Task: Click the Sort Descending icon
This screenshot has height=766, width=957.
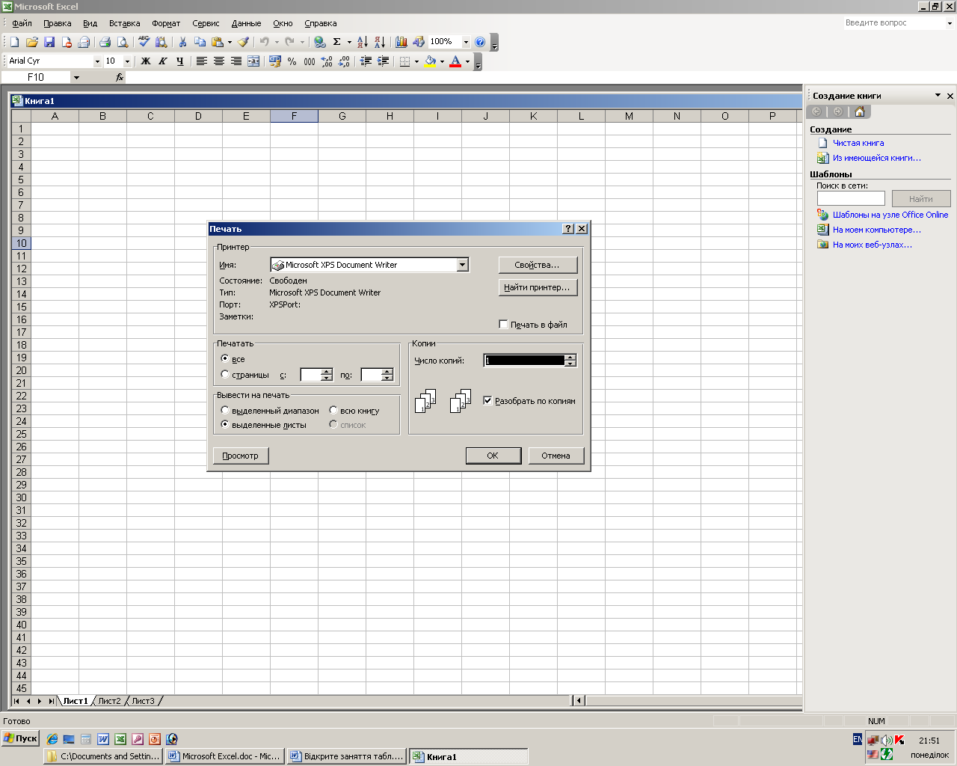Action: click(x=380, y=42)
